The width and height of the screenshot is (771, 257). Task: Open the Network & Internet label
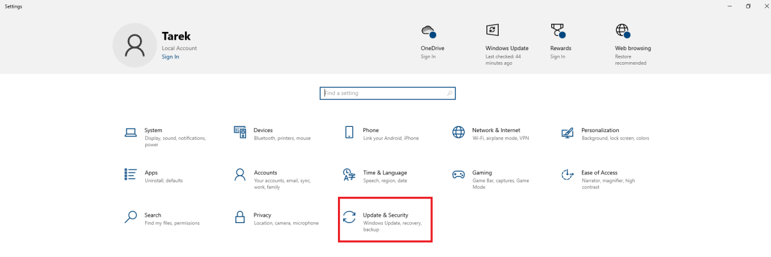click(496, 130)
